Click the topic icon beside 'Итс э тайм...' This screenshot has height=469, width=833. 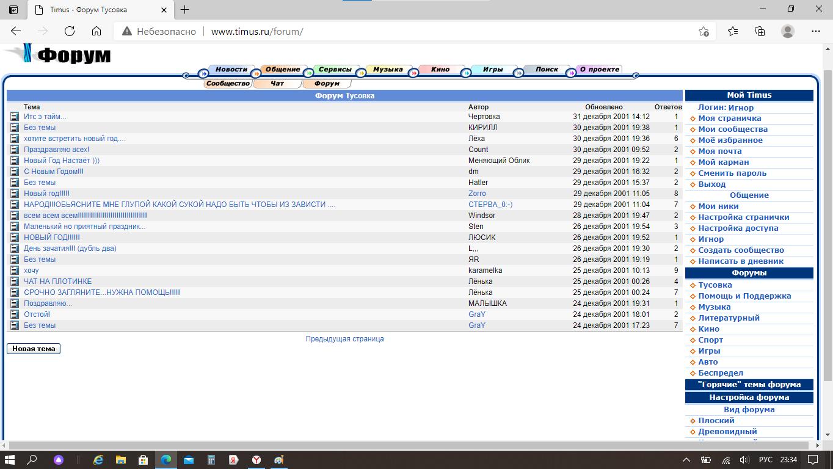tap(15, 117)
